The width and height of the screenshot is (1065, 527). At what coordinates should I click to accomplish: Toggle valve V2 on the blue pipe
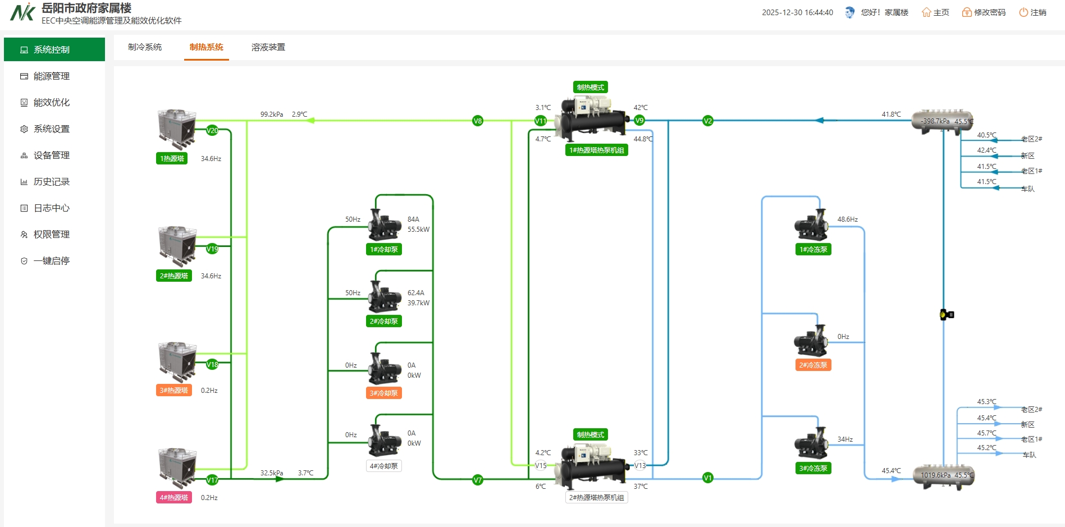click(x=708, y=121)
